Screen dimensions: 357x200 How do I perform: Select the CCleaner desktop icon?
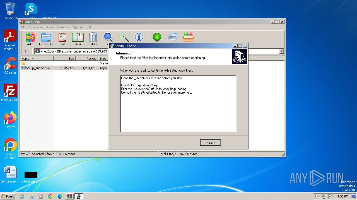[x=10, y=66]
